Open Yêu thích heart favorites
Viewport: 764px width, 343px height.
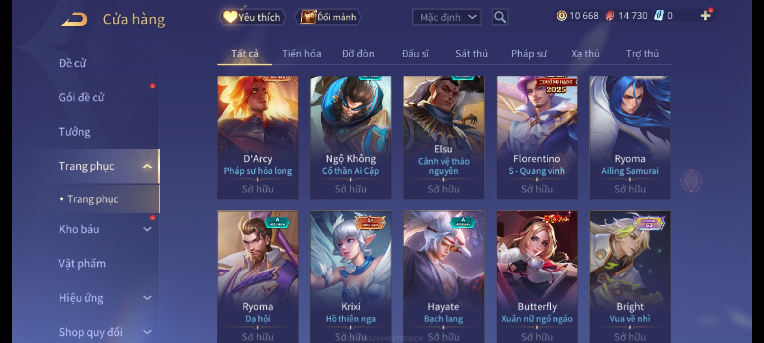252,17
